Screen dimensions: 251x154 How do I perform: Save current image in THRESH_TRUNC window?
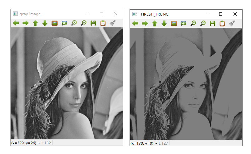click(213, 23)
